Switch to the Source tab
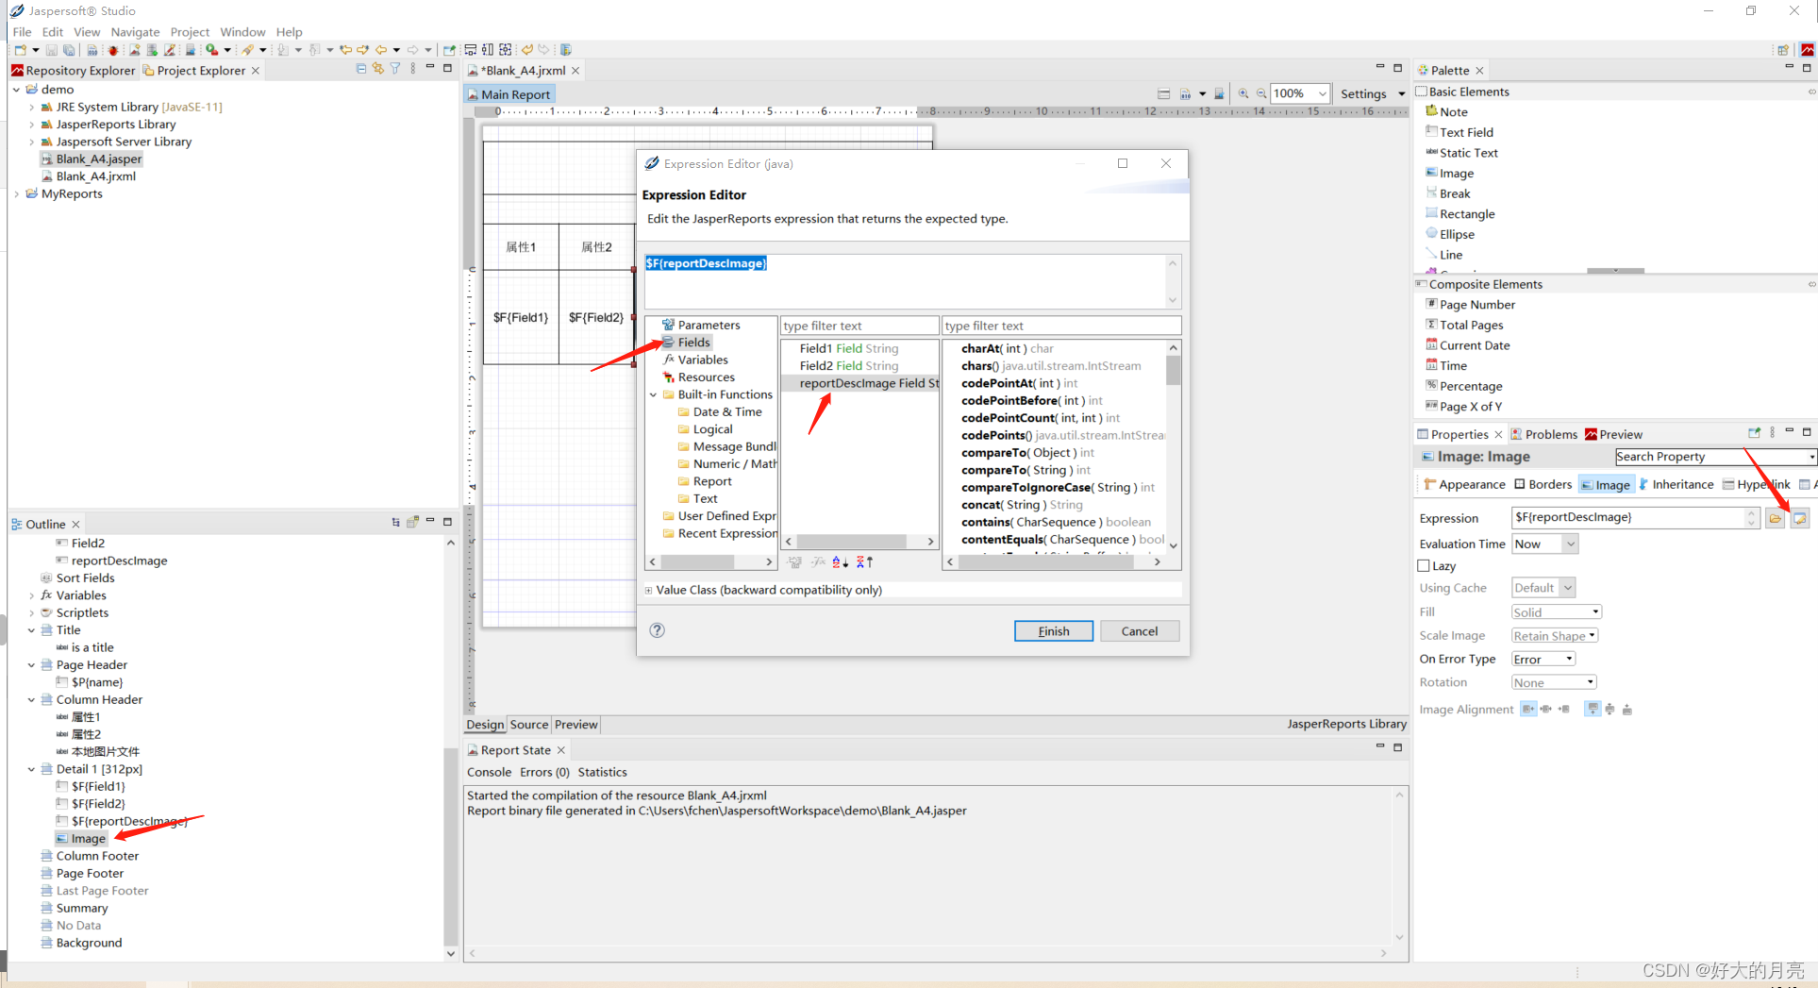Viewport: 1818px width, 988px height. click(x=528, y=725)
